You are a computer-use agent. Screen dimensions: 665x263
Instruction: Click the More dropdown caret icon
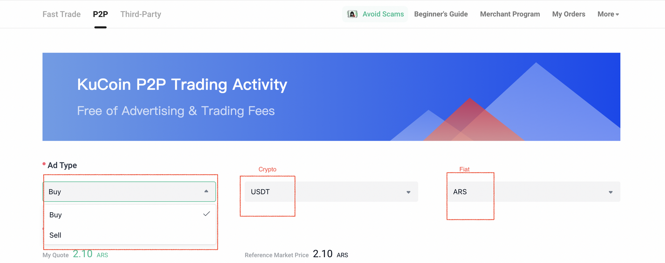tap(617, 15)
